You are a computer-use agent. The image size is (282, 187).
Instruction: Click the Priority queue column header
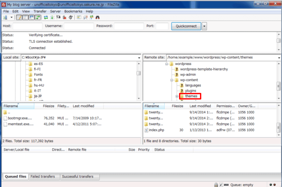pyautogui.click(x=144, y=149)
